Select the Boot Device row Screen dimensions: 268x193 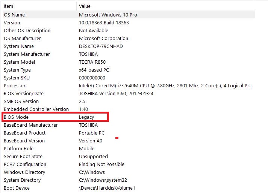[129, 188]
